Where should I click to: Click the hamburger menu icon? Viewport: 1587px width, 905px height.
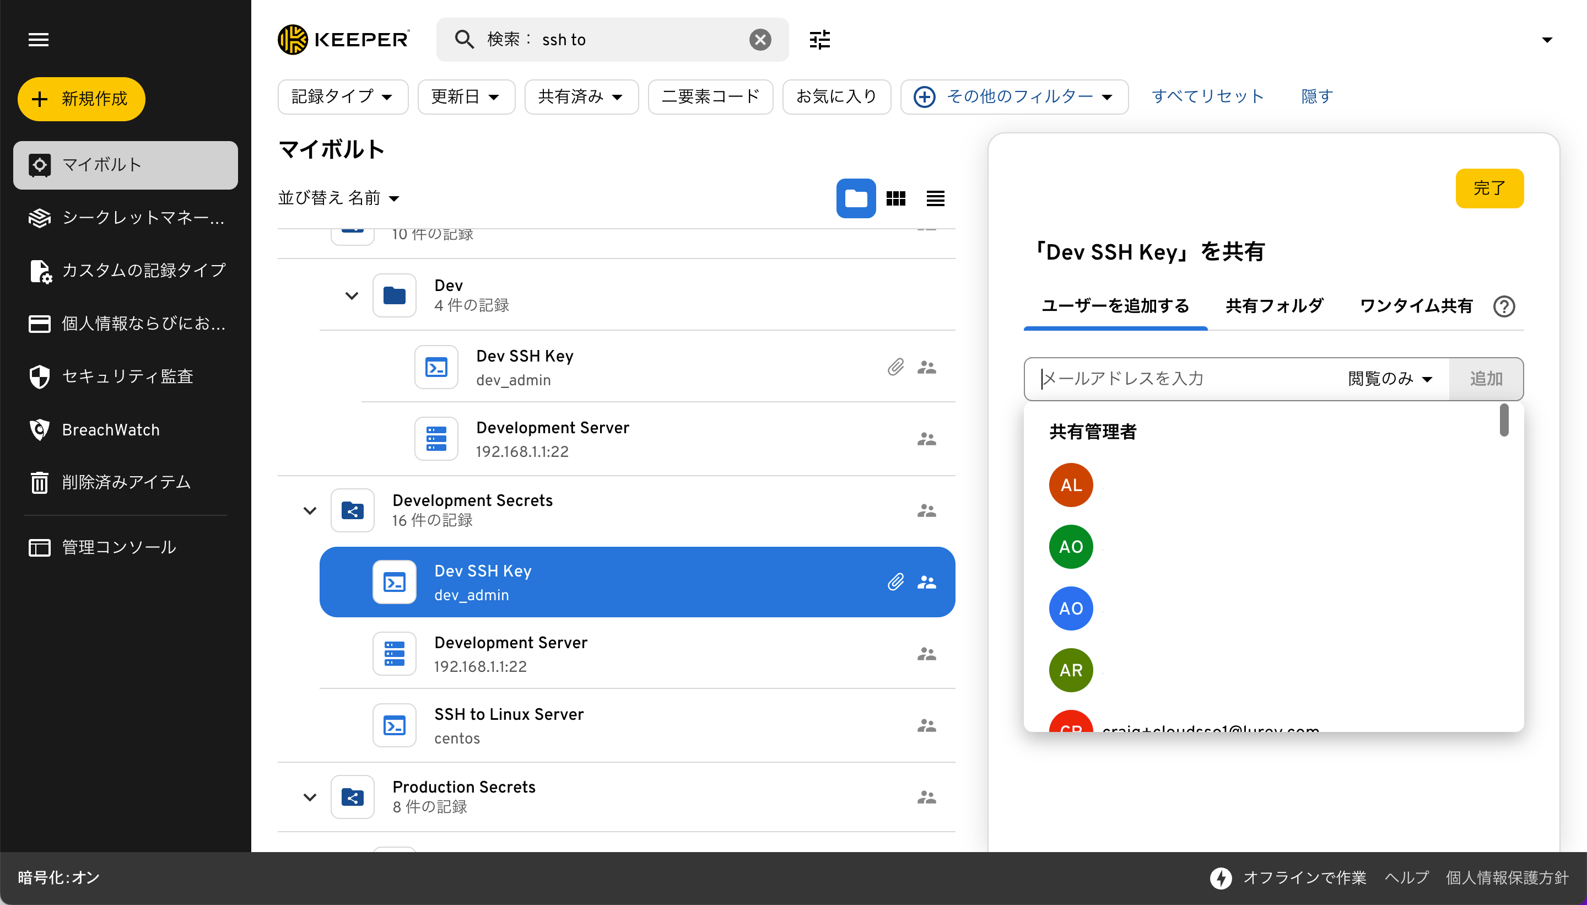[39, 40]
